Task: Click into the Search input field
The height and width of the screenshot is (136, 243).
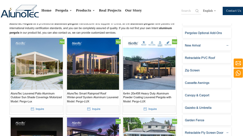Action: (x=188, y=11)
